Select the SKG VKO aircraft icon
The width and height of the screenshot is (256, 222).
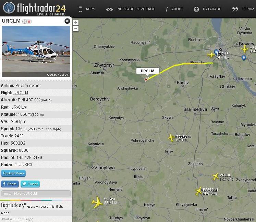click(x=215, y=177)
